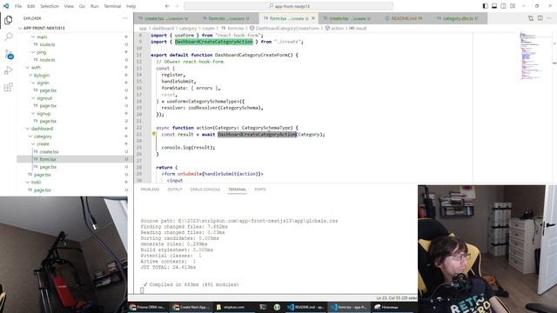Switch to OUTPUT panel tab

(x=174, y=190)
